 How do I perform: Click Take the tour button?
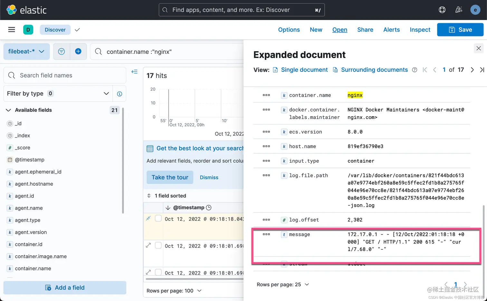coord(170,177)
